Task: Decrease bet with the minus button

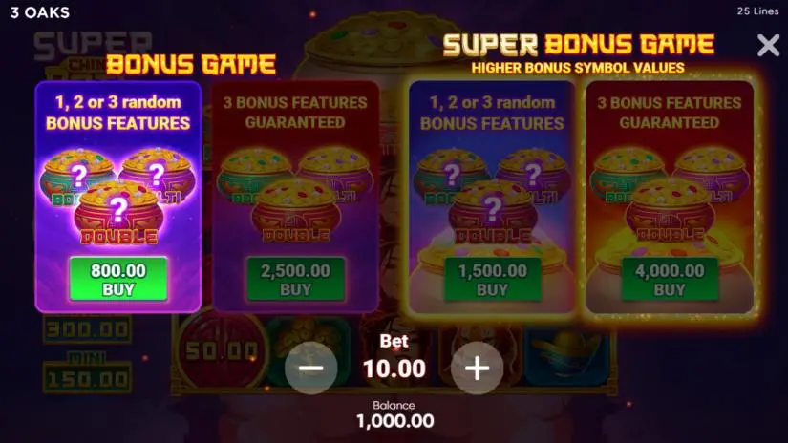Action: tap(310, 369)
